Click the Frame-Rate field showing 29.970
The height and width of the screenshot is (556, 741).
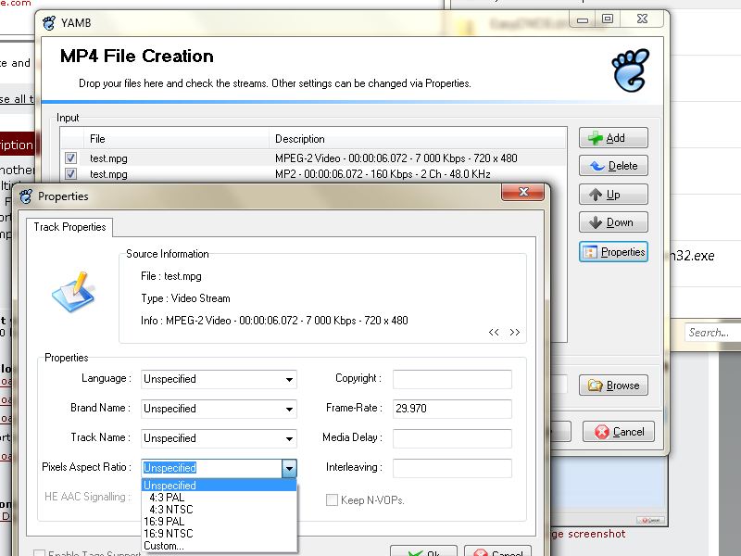[452, 409]
